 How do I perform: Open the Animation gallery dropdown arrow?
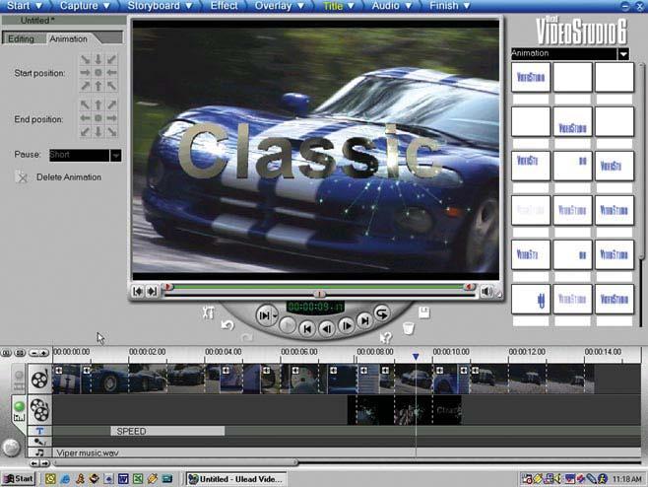click(x=623, y=54)
